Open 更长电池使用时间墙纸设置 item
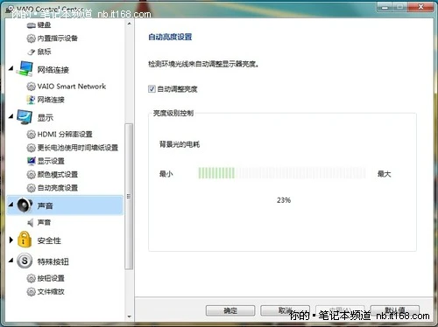This screenshot has height=327, width=438. point(78,148)
